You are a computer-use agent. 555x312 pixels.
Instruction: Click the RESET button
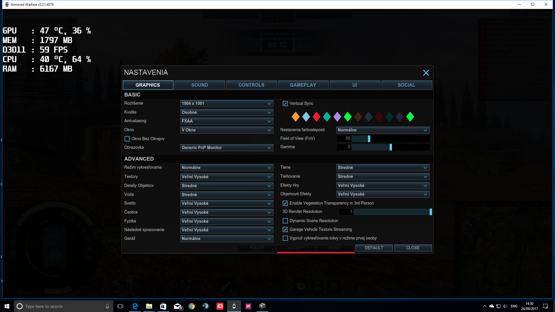tap(335, 248)
